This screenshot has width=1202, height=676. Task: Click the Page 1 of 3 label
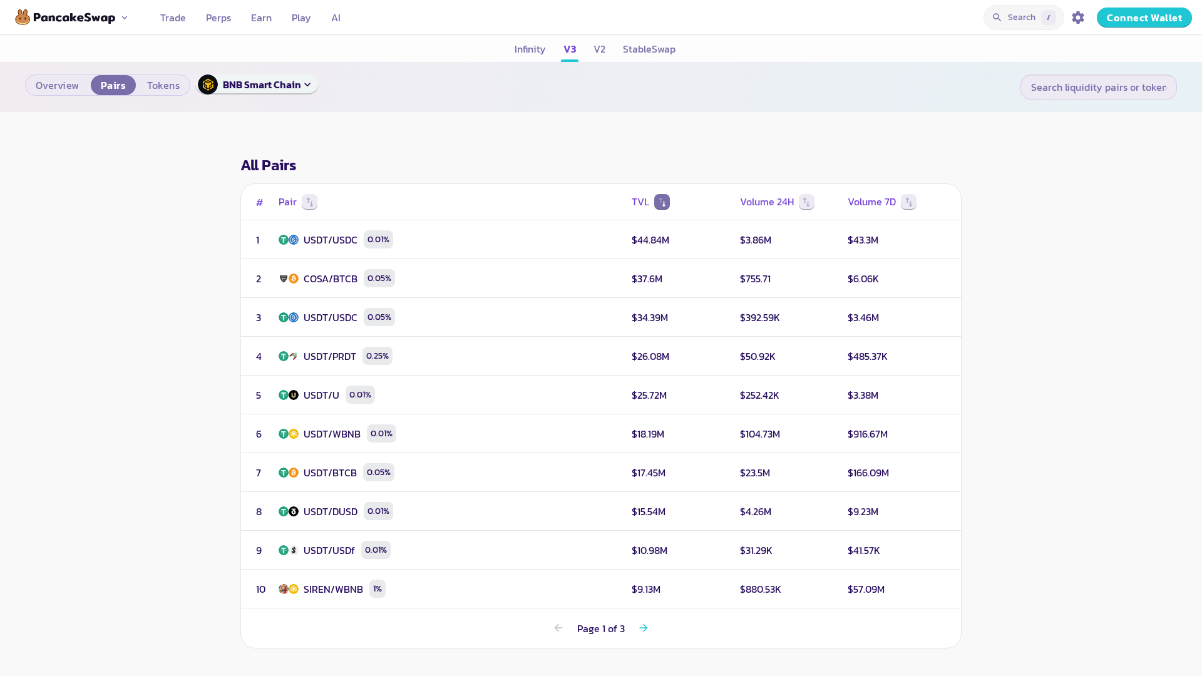[601, 628]
